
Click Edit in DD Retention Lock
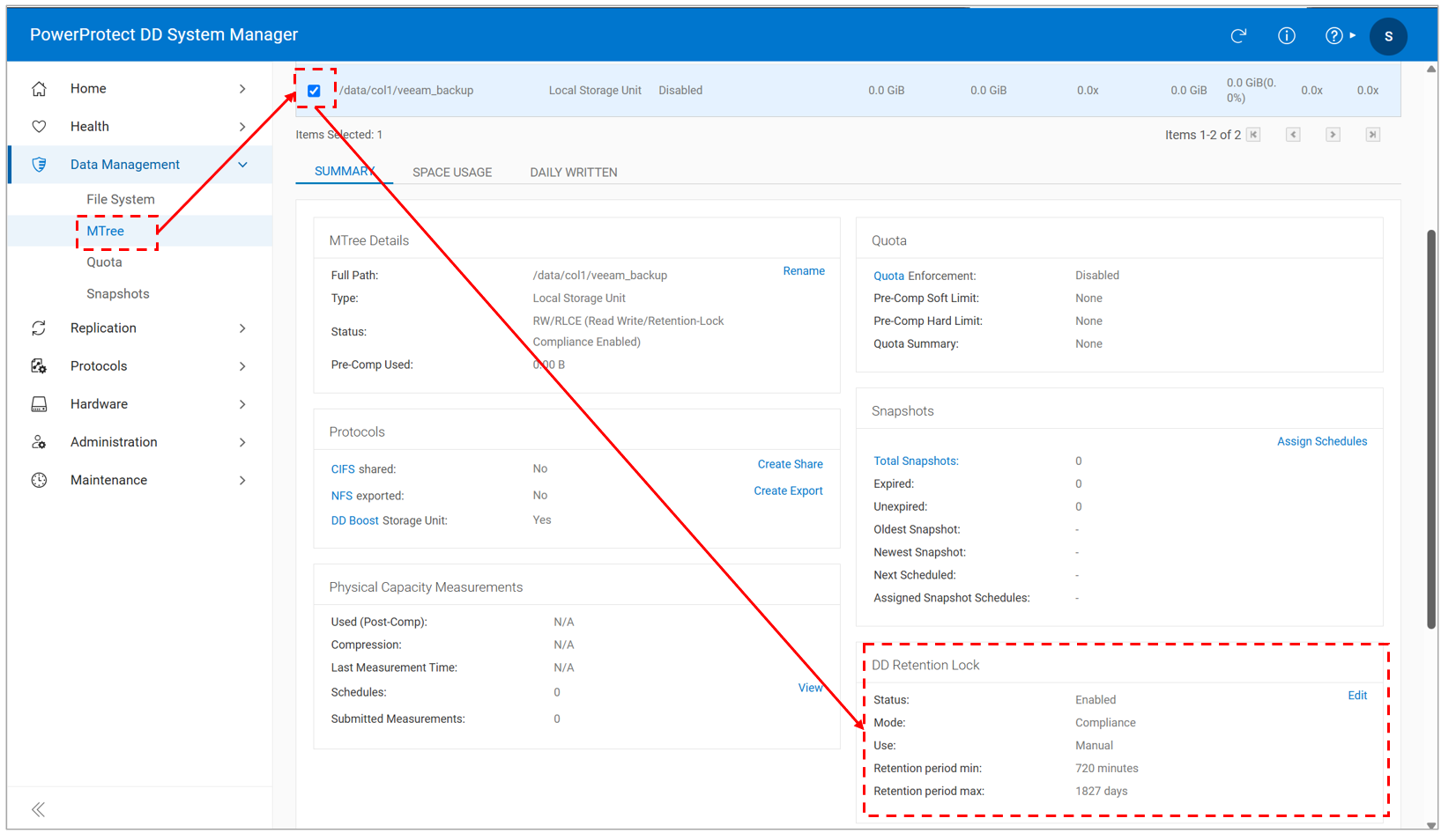coord(1357,696)
